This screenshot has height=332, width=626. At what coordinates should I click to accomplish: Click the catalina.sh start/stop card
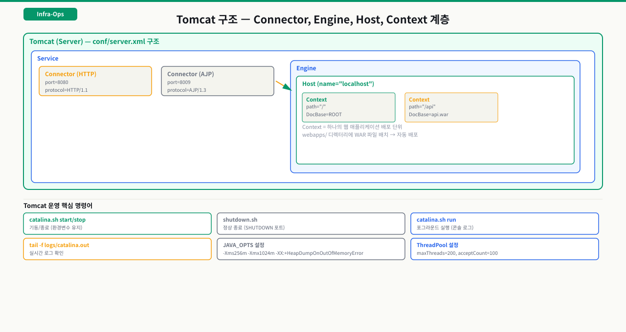(x=117, y=224)
